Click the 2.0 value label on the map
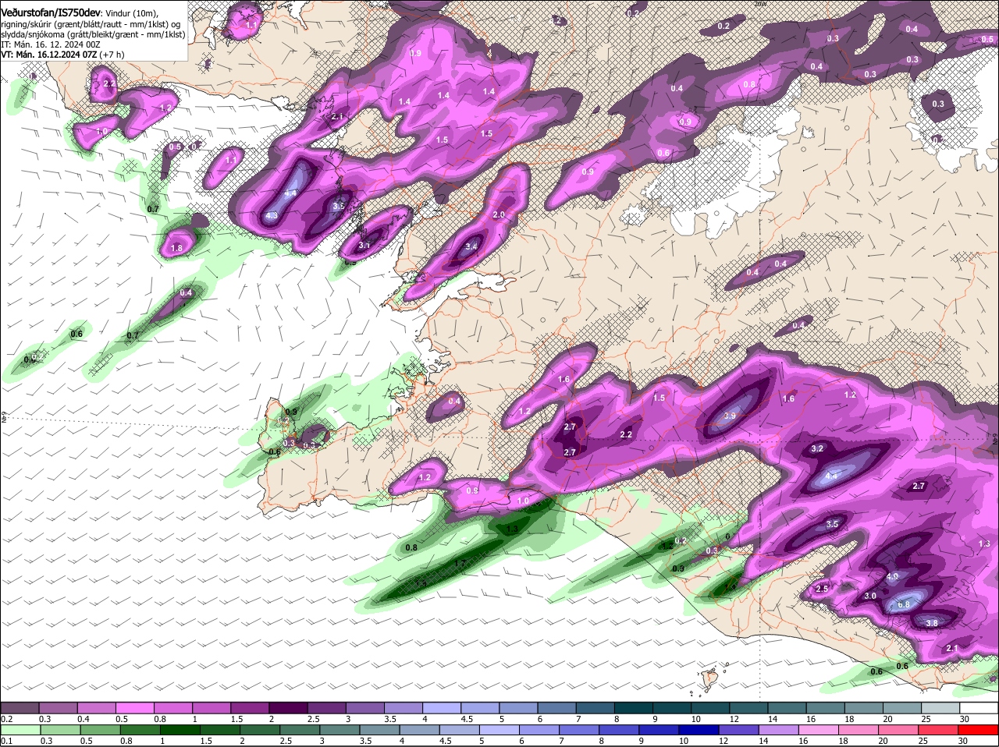The height and width of the screenshot is (747, 999). click(x=499, y=215)
